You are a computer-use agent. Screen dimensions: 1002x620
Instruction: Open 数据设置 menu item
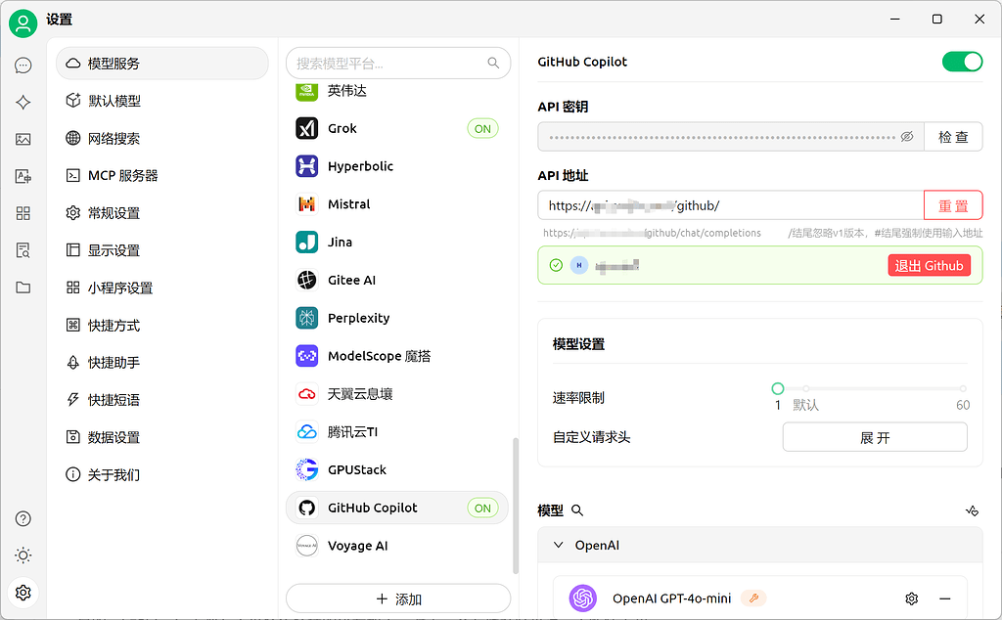coord(162,437)
